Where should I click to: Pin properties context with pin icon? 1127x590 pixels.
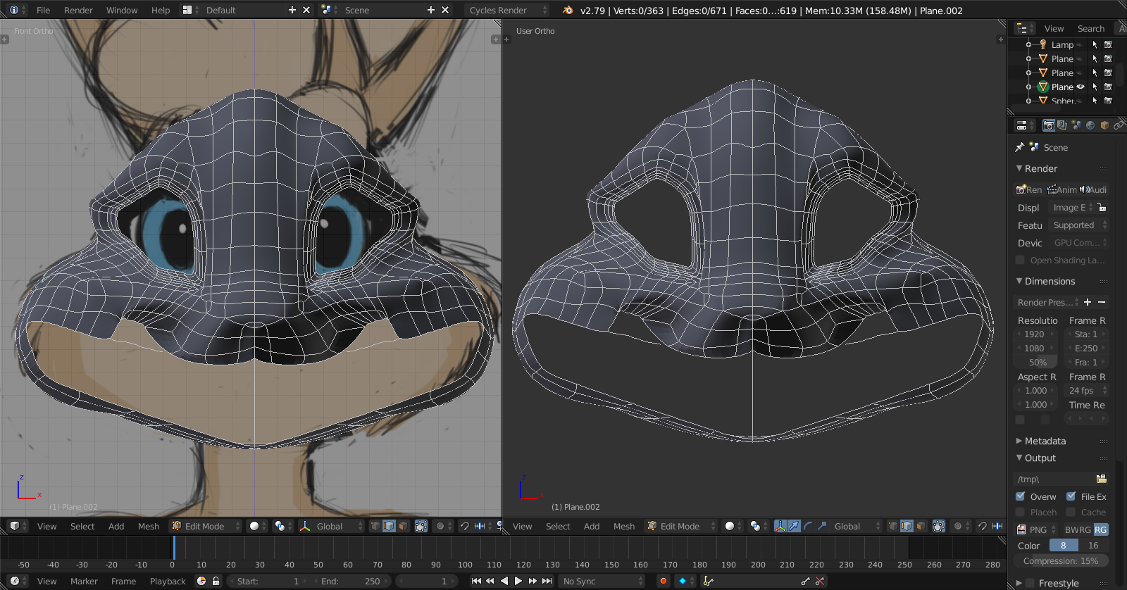click(x=1019, y=147)
